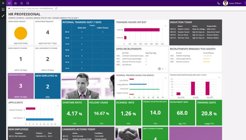Open the My Administration breadcrumb

pos(19,8)
